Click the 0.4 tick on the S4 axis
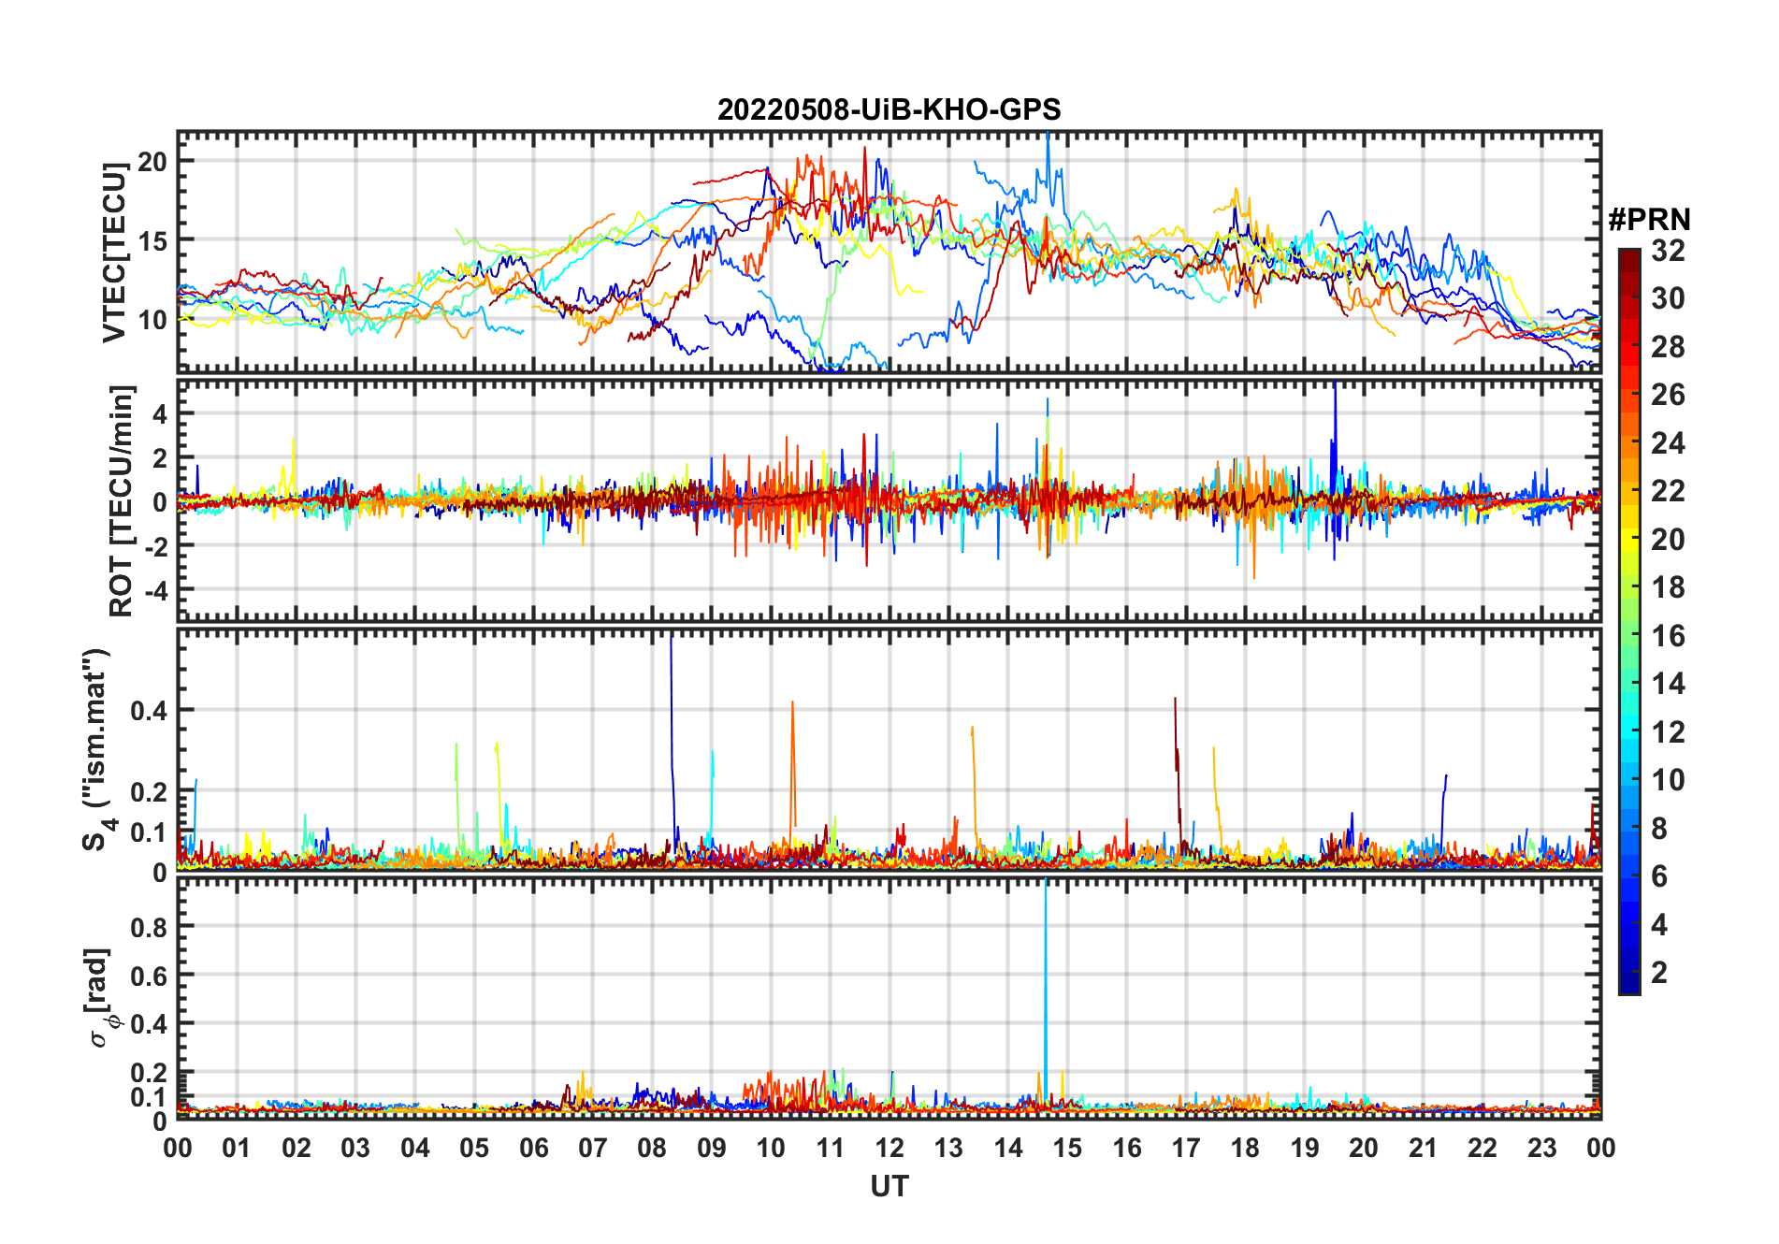This screenshot has height=1244, width=1779. (150, 711)
